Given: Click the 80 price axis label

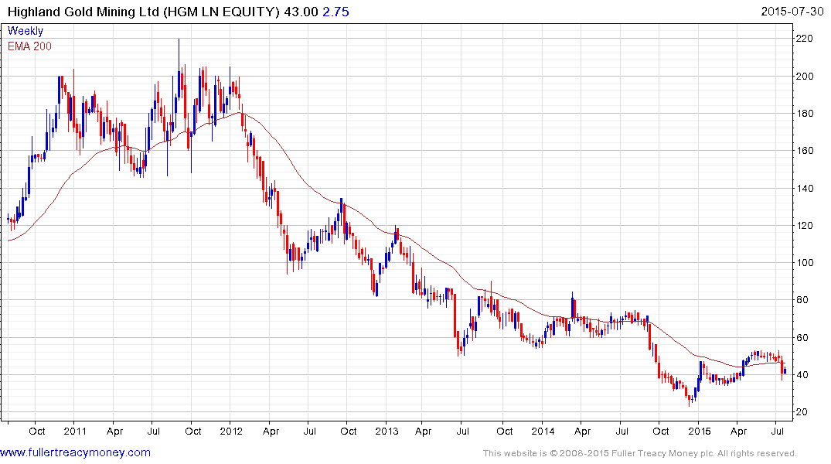Looking at the screenshot, I should [802, 300].
